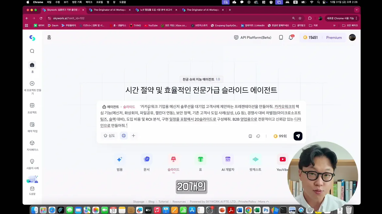
Task: Open Finder from the Dock
Action: (x=35, y=210)
